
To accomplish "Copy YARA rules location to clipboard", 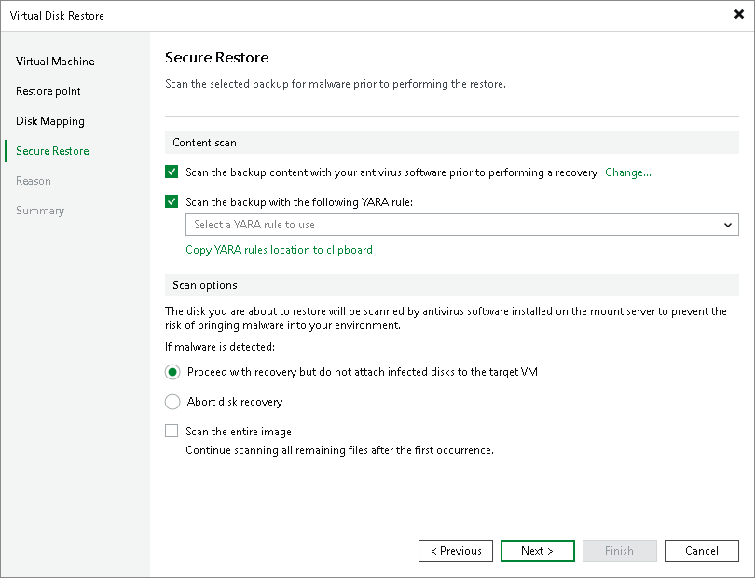I will 279,250.
